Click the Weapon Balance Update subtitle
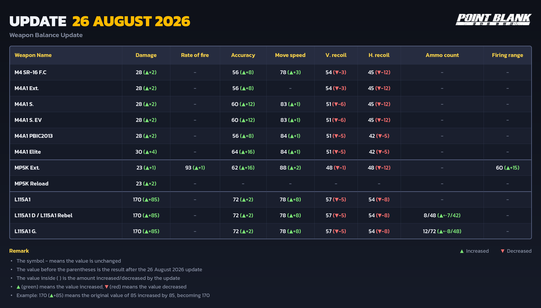This screenshot has height=308, width=541. (x=46, y=35)
